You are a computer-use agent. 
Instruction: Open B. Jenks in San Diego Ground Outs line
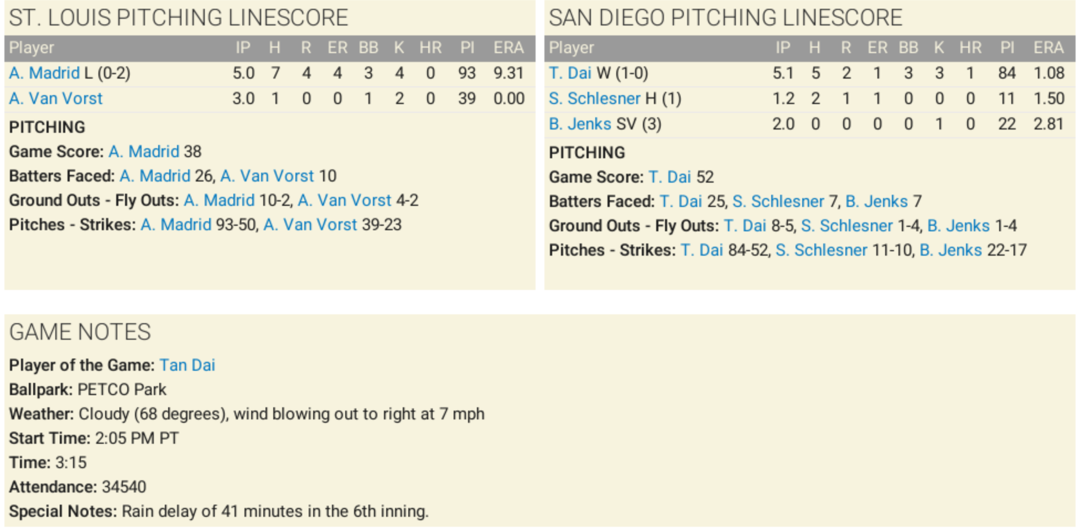(958, 226)
